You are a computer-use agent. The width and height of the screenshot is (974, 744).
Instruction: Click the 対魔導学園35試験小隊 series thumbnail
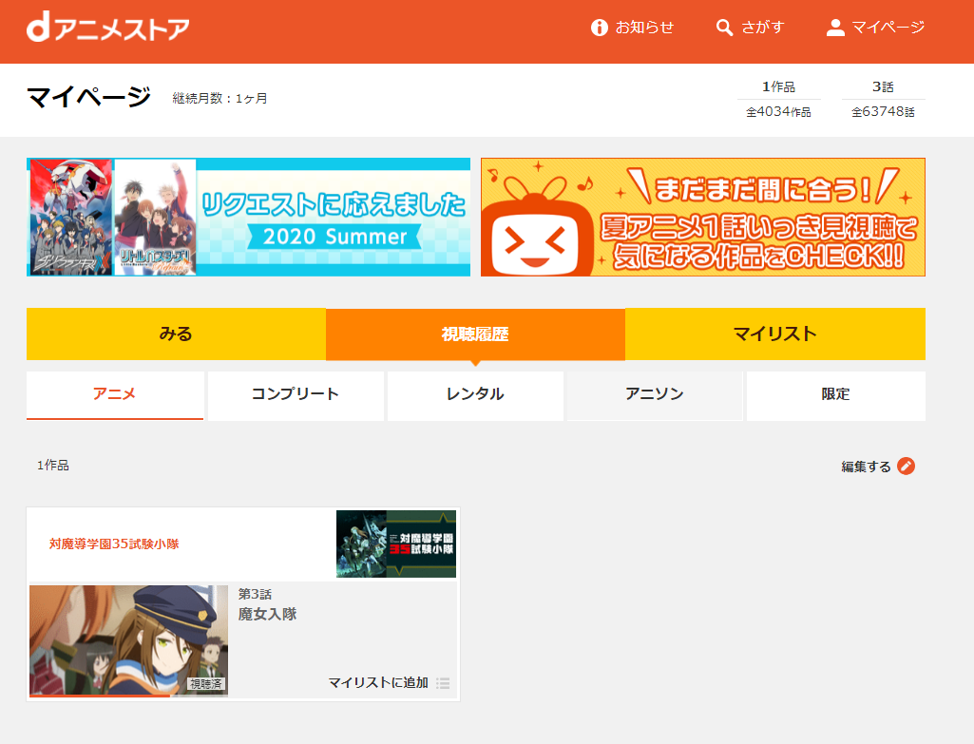(396, 544)
